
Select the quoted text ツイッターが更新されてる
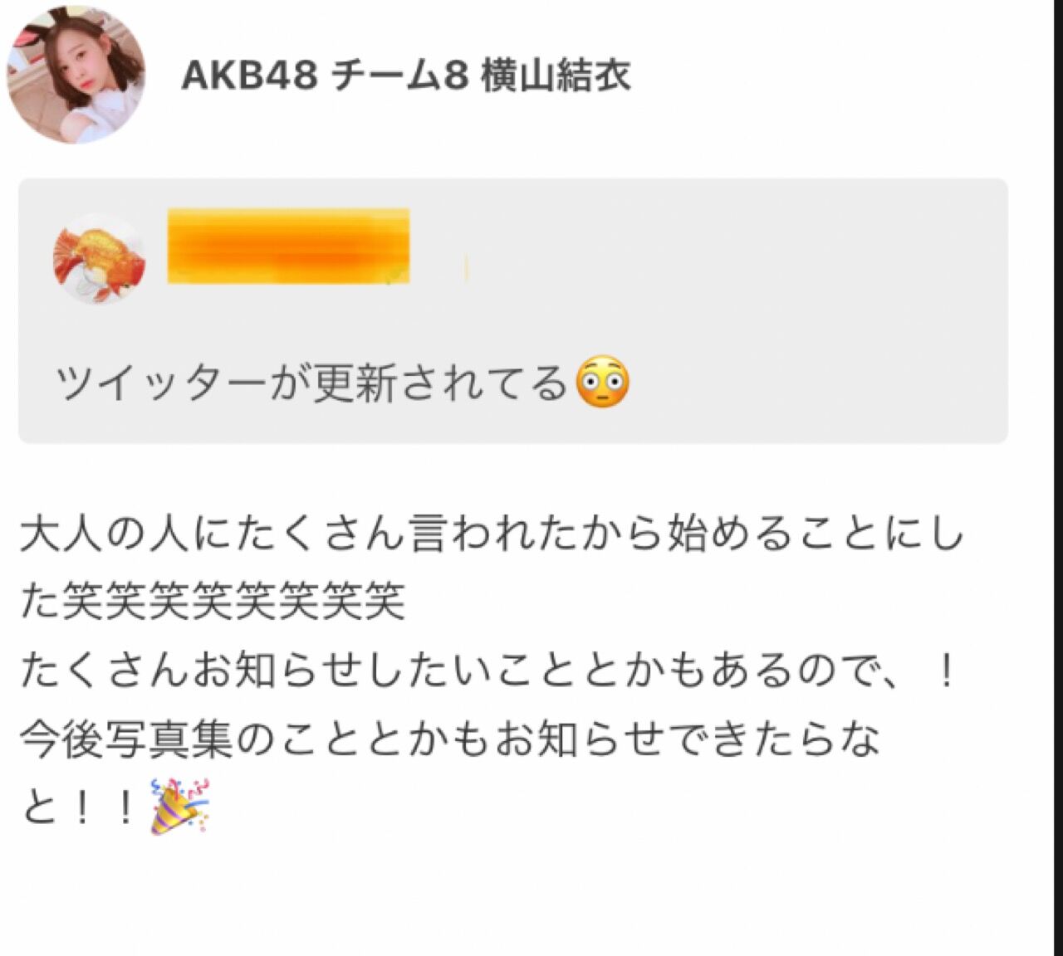click(x=311, y=383)
